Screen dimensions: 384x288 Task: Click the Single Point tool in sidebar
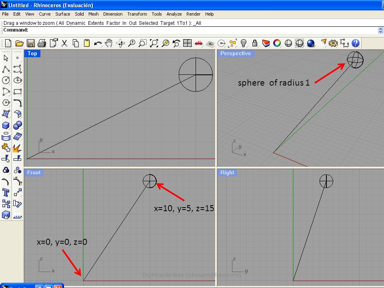[x=17, y=58]
